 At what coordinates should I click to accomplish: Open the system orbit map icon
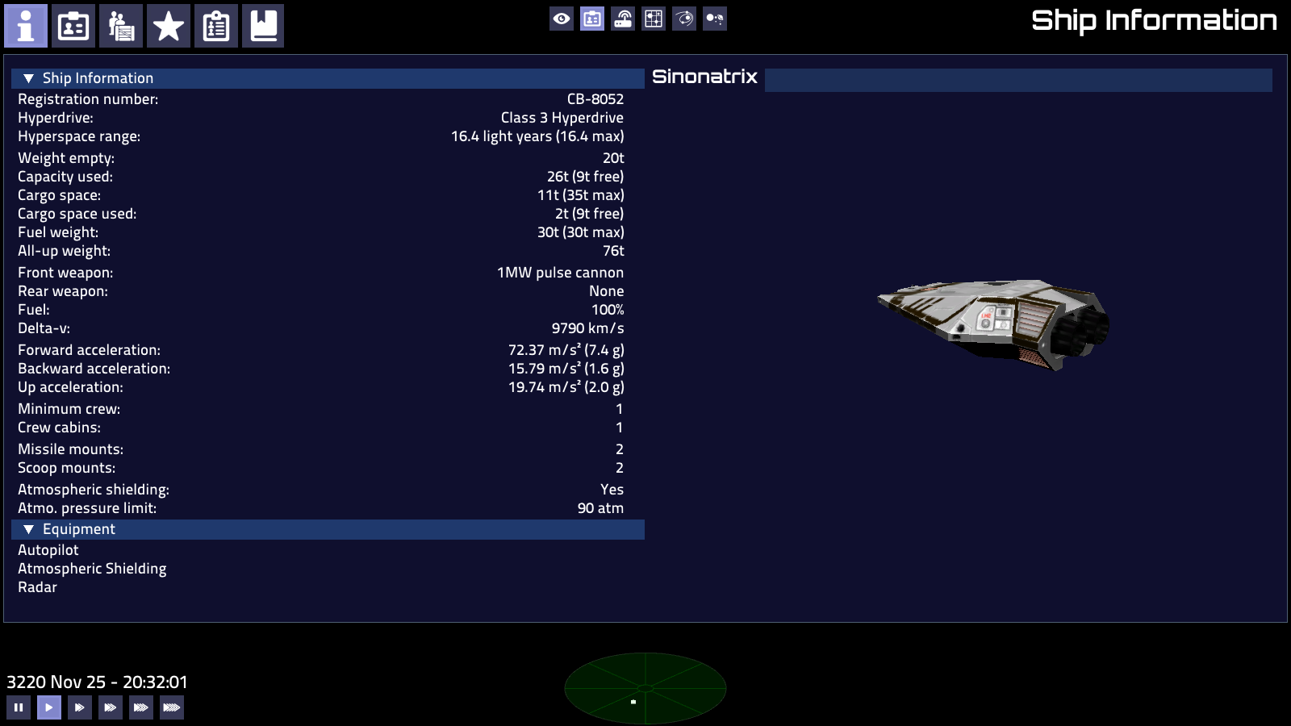[x=684, y=19]
